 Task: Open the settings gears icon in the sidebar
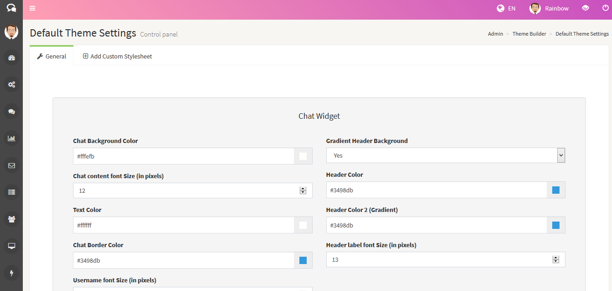point(11,85)
